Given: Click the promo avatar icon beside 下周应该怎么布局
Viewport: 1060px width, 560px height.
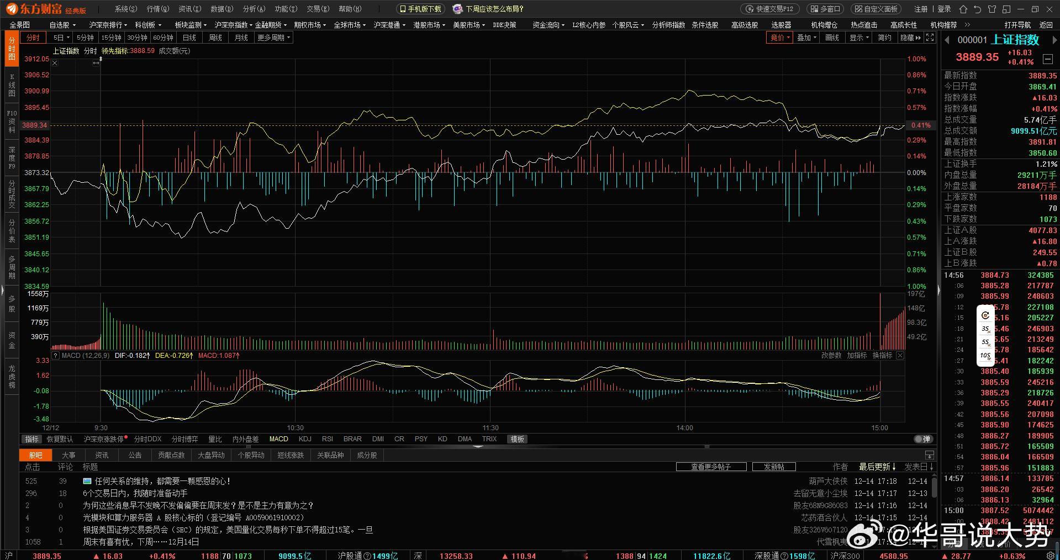Looking at the screenshot, I should [457, 9].
